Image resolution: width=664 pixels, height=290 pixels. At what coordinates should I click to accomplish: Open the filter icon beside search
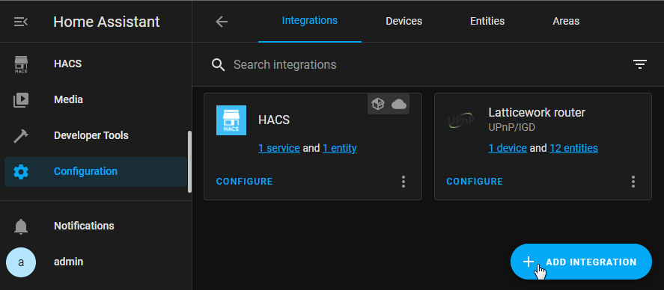(x=640, y=64)
